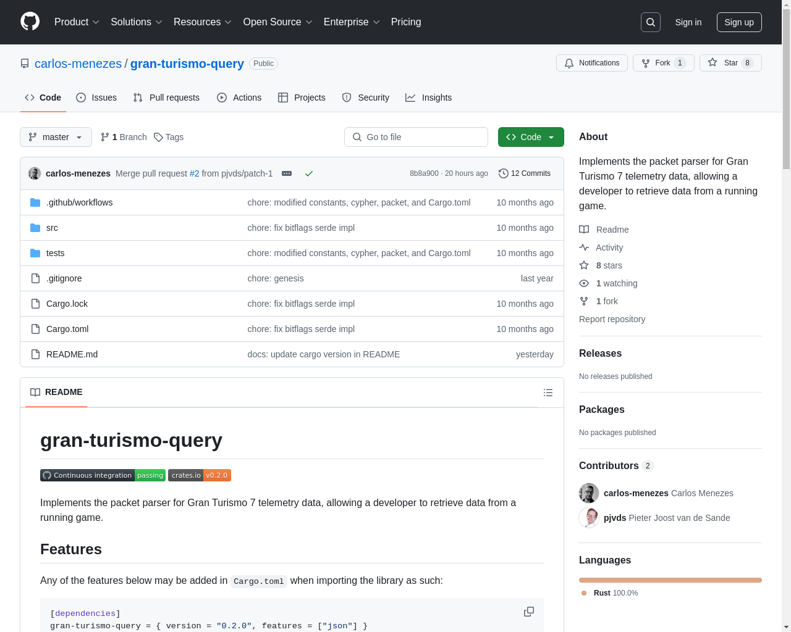The image size is (791, 632).
Task: Expand the Solutions menu
Action: tap(137, 22)
